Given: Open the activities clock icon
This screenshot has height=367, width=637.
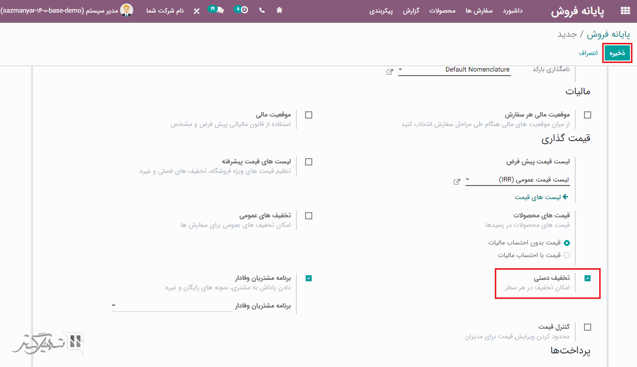Looking at the screenshot, I should (x=244, y=10).
